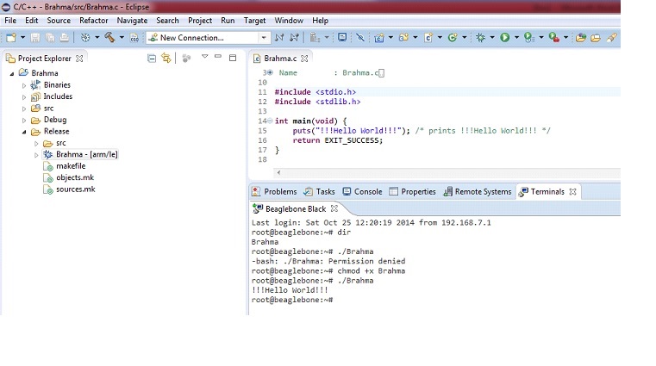Open the Target menu
Screen dimensions: 656x366
(255, 21)
